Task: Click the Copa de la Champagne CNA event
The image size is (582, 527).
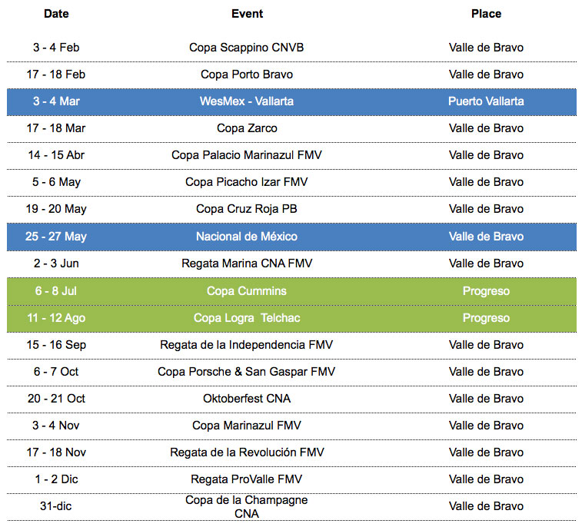Action: tap(247, 506)
